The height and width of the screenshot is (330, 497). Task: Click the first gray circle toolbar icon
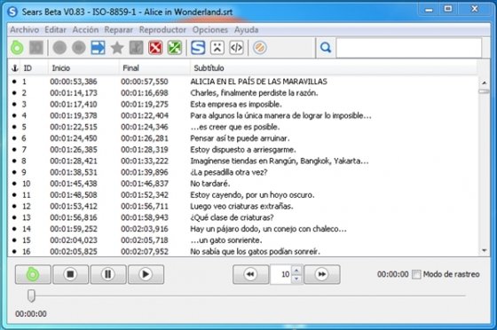(x=59, y=48)
